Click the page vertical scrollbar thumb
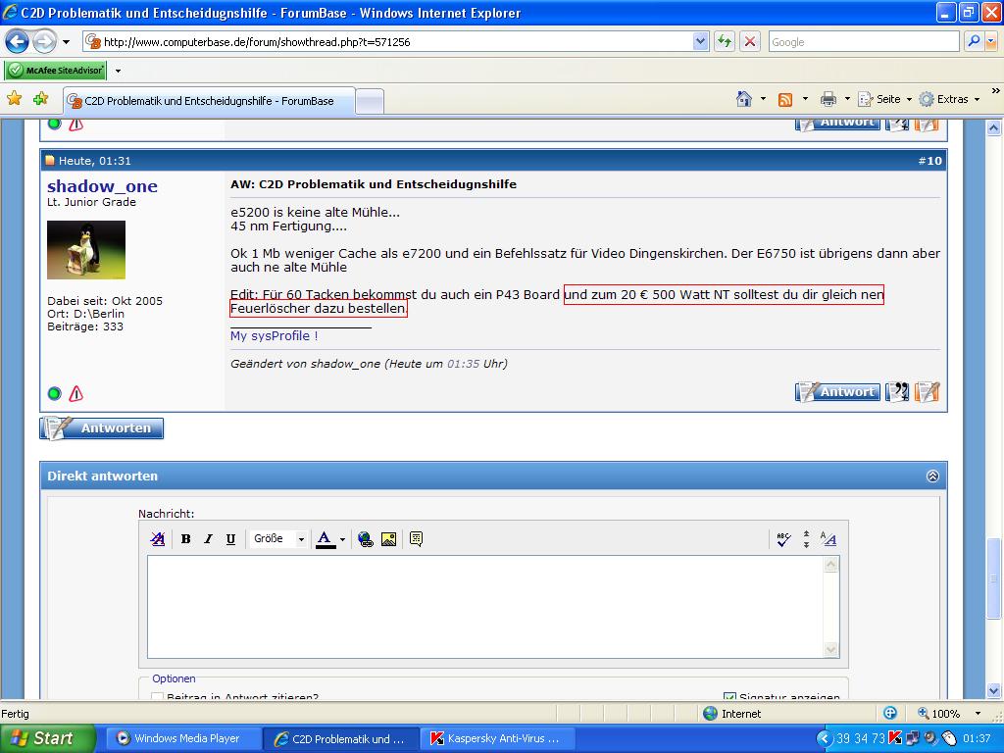 [994, 578]
